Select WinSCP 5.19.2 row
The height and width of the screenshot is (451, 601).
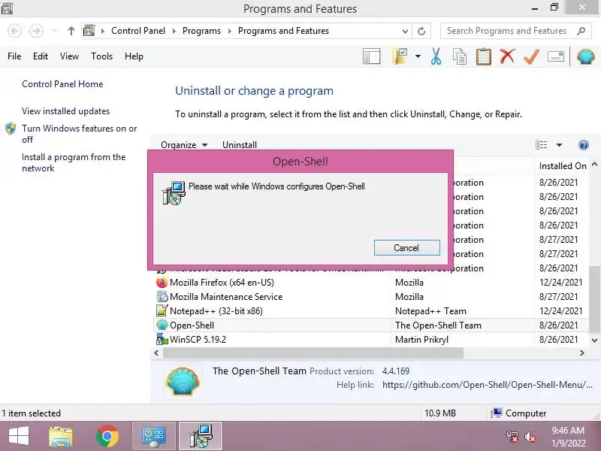[x=370, y=340]
